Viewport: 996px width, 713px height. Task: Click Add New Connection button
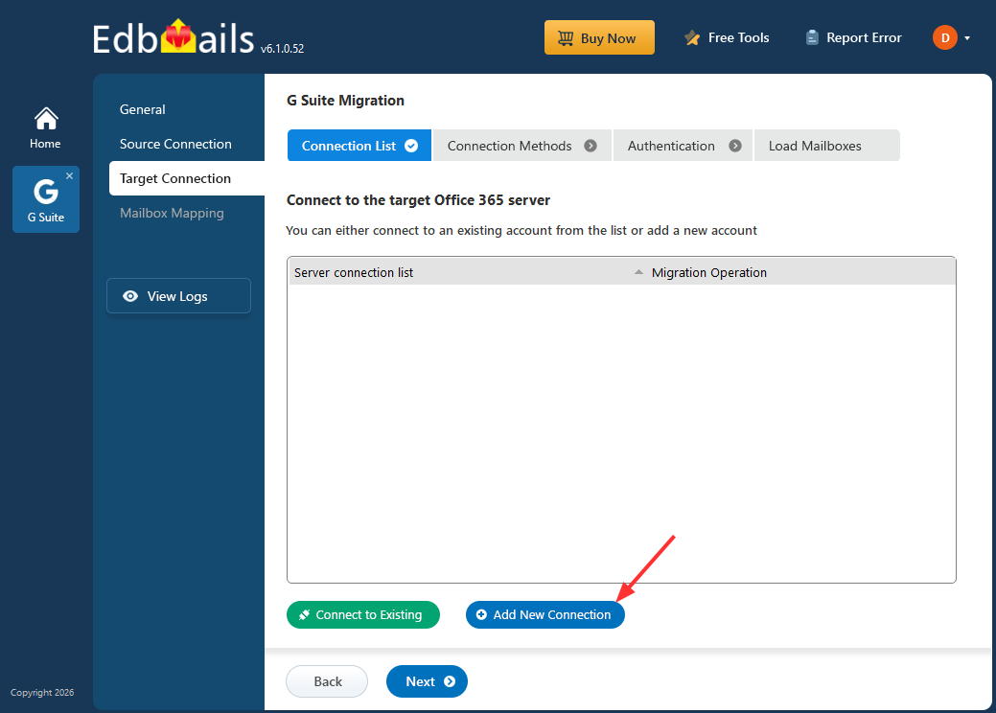544,615
